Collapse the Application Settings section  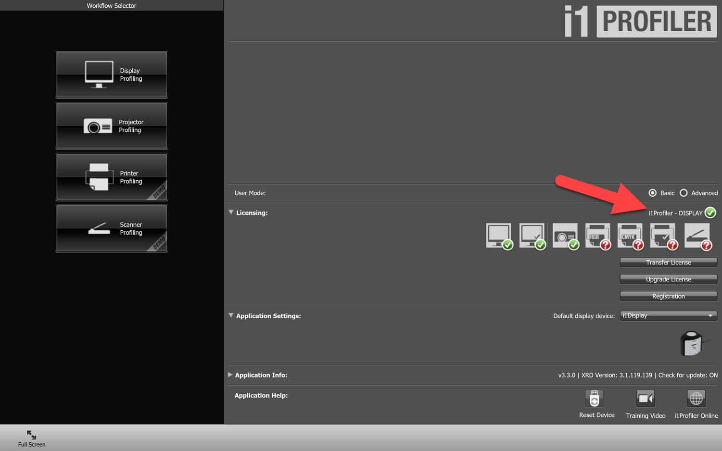click(231, 315)
